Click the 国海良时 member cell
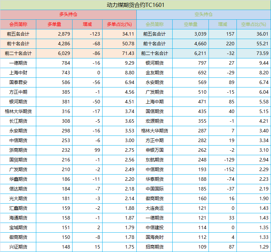Image resolution: width=271 pixels, height=252 pixels. pyautogui.click(x=155, y=237)
